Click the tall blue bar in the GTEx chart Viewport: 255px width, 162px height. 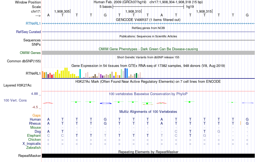click(126, 73)
